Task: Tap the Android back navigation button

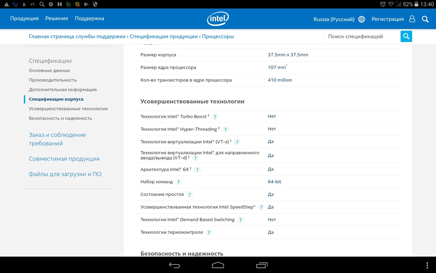Action: (174, 265)
